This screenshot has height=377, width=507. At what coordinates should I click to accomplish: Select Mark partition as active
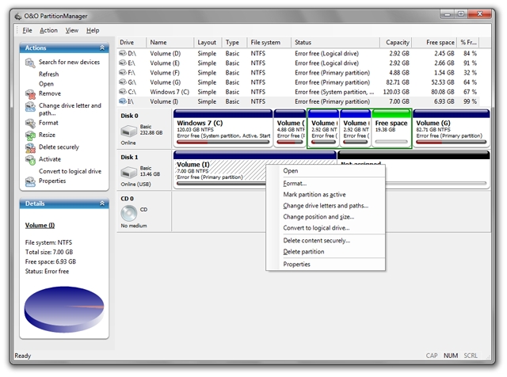[x=314, y=194]
